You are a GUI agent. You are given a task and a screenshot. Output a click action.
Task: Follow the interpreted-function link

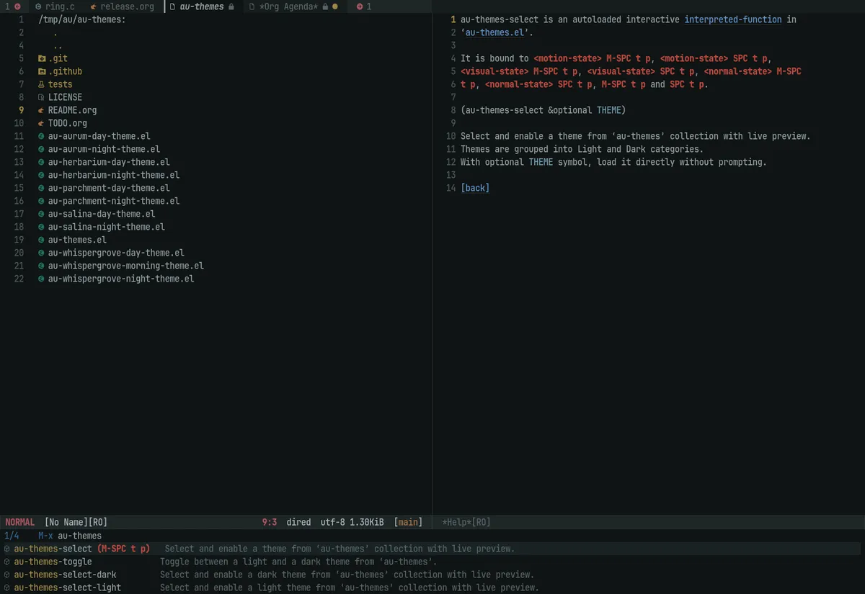[x=732, y=19]
